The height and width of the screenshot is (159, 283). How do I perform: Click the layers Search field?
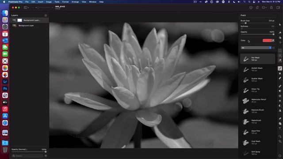pyautogui.click(x=27, y=156)
